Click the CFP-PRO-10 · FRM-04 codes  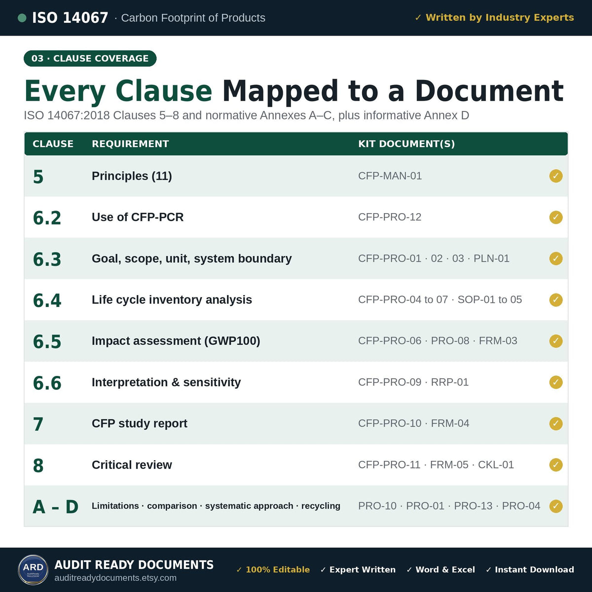413,423
